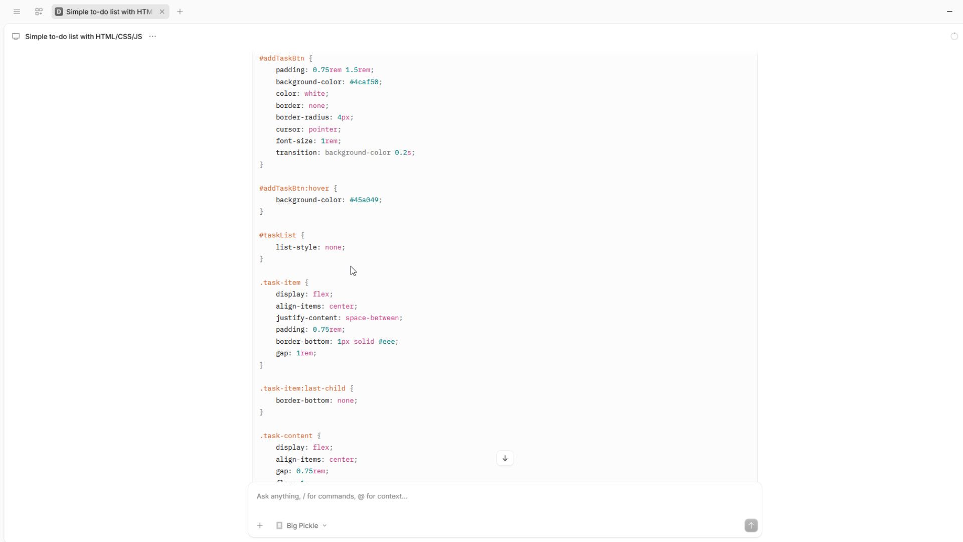Click the session monitor icon beside title
The image size is (963, 542).
[16, 36]
